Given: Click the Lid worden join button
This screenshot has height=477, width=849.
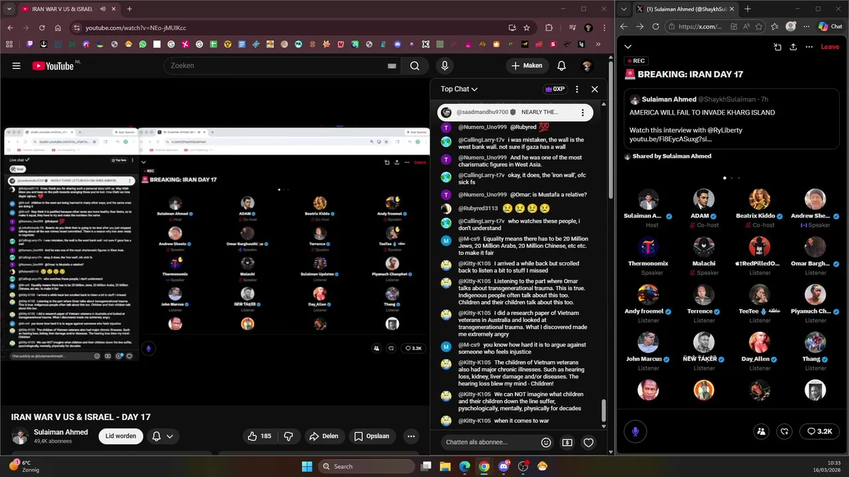Looking at the screenshot, I should click(x=121, y=436).
